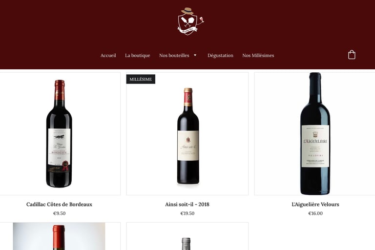Expand the Nos bouteilles dropdown arrow
This screenshot has width=375, height=250.
point(195,55)
